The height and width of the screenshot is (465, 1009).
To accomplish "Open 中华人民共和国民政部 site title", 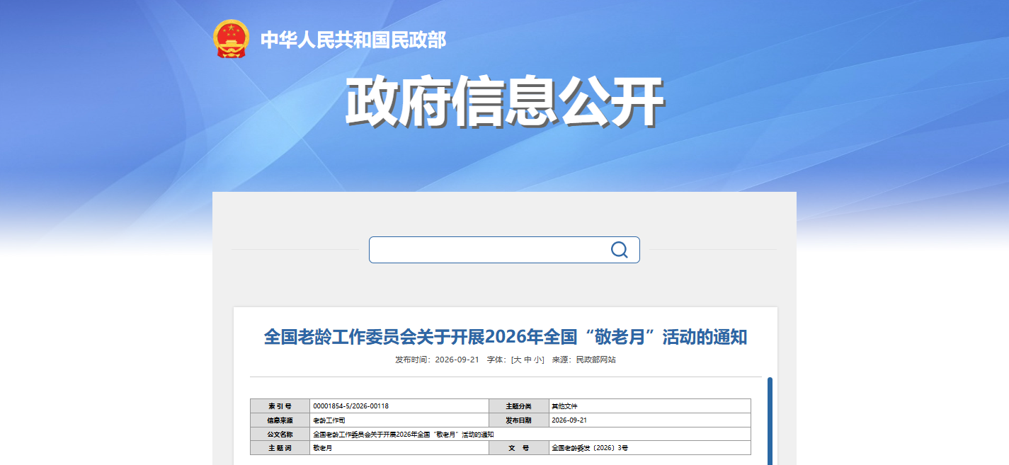I will coord(353,40).
